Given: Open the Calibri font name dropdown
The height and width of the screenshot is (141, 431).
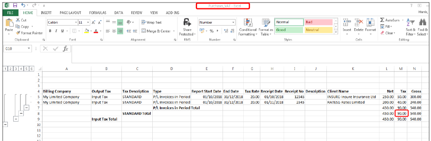Looking at the screenshot, I should 76,22.
